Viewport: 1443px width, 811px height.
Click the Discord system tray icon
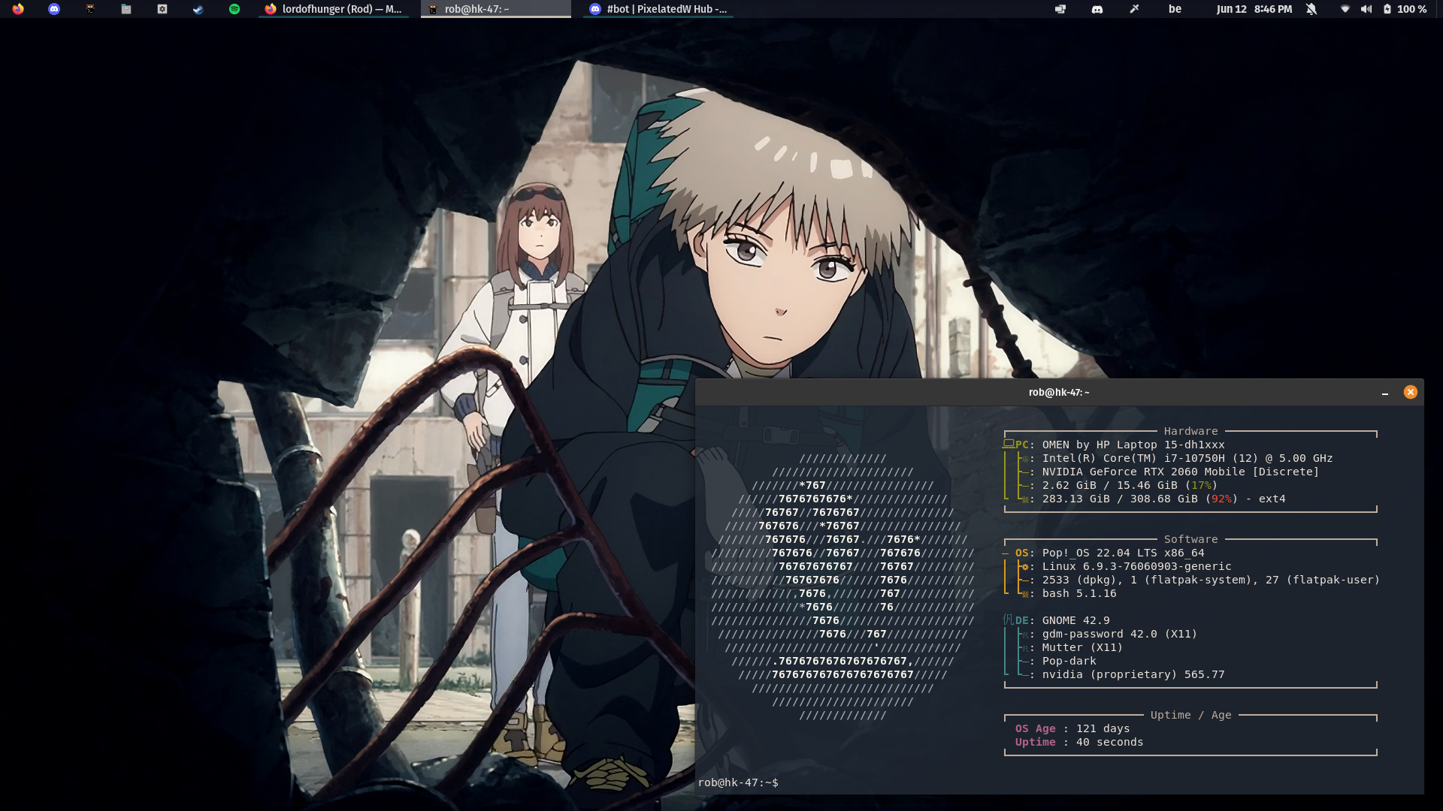1097,9
